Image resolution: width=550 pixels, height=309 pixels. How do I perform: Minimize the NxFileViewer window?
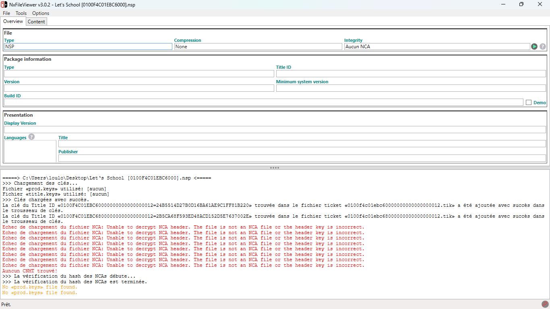[x=503, y=4]
